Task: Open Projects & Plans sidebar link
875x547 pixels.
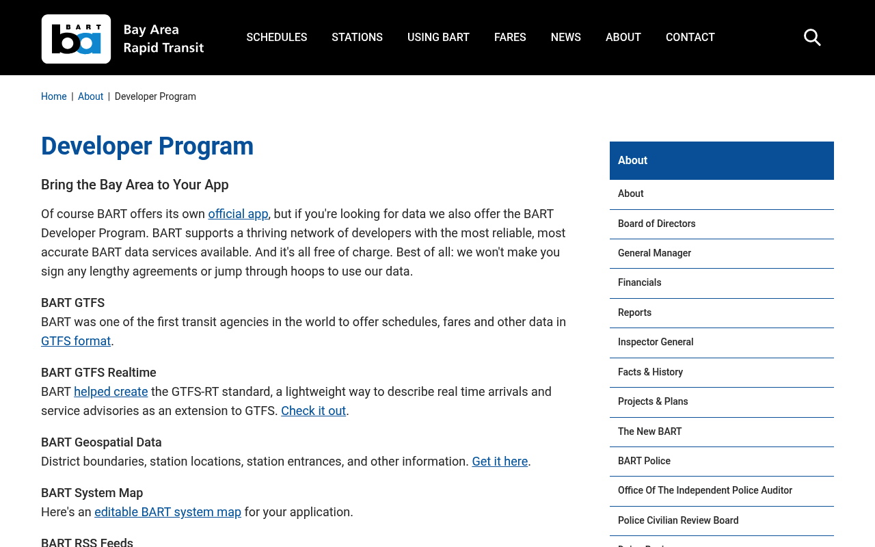Action: (x=722, y=402)
